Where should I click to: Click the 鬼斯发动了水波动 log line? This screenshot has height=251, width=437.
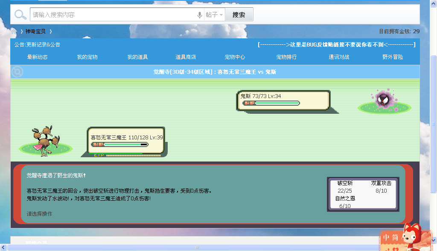(89, 199)
